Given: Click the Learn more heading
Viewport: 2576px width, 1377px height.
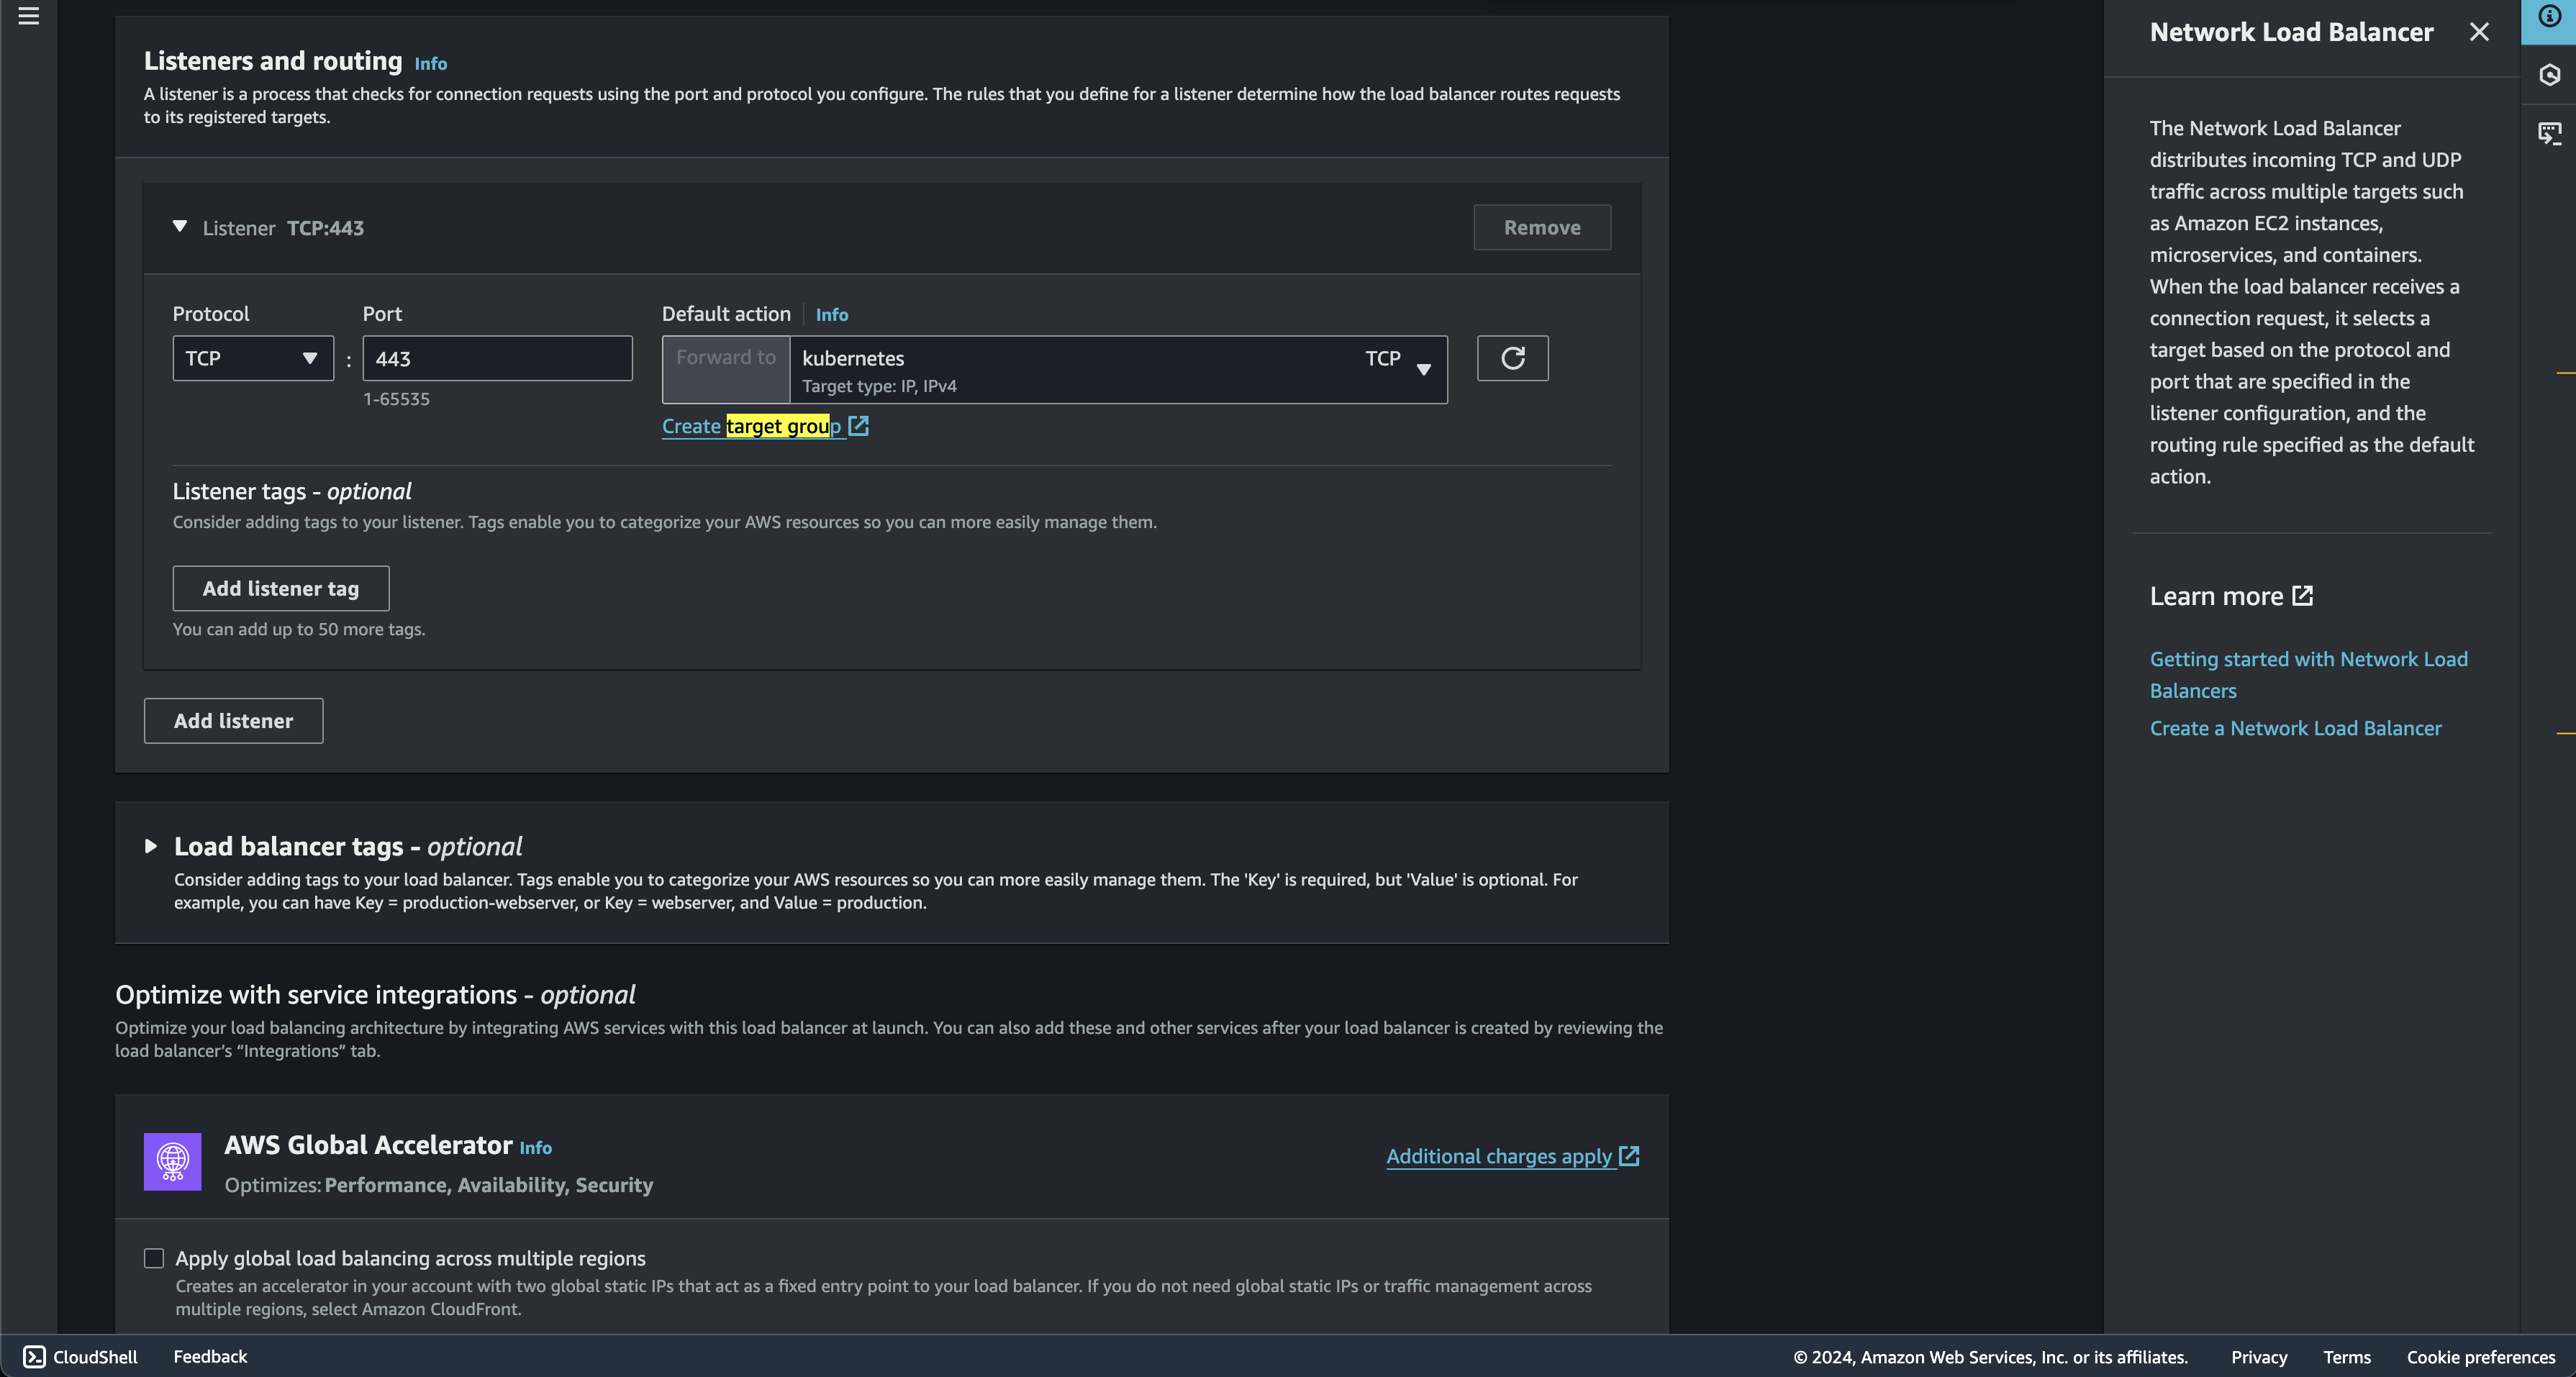Looking at the screenshot, I should click(2216, 596).
